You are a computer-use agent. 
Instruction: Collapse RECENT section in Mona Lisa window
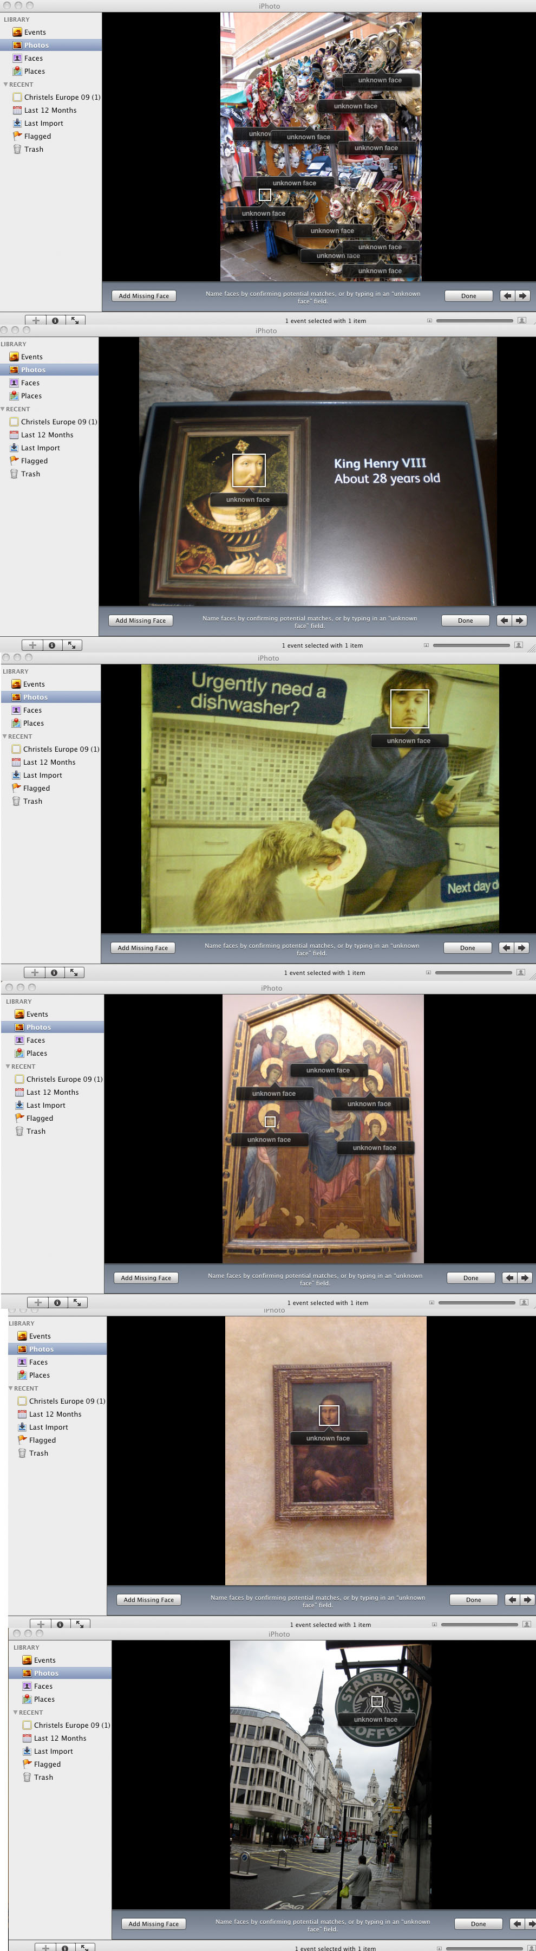pyautogui.click(x=11, y=1388)
